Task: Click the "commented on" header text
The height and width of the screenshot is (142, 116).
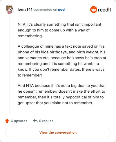Action: pos(45,10)
